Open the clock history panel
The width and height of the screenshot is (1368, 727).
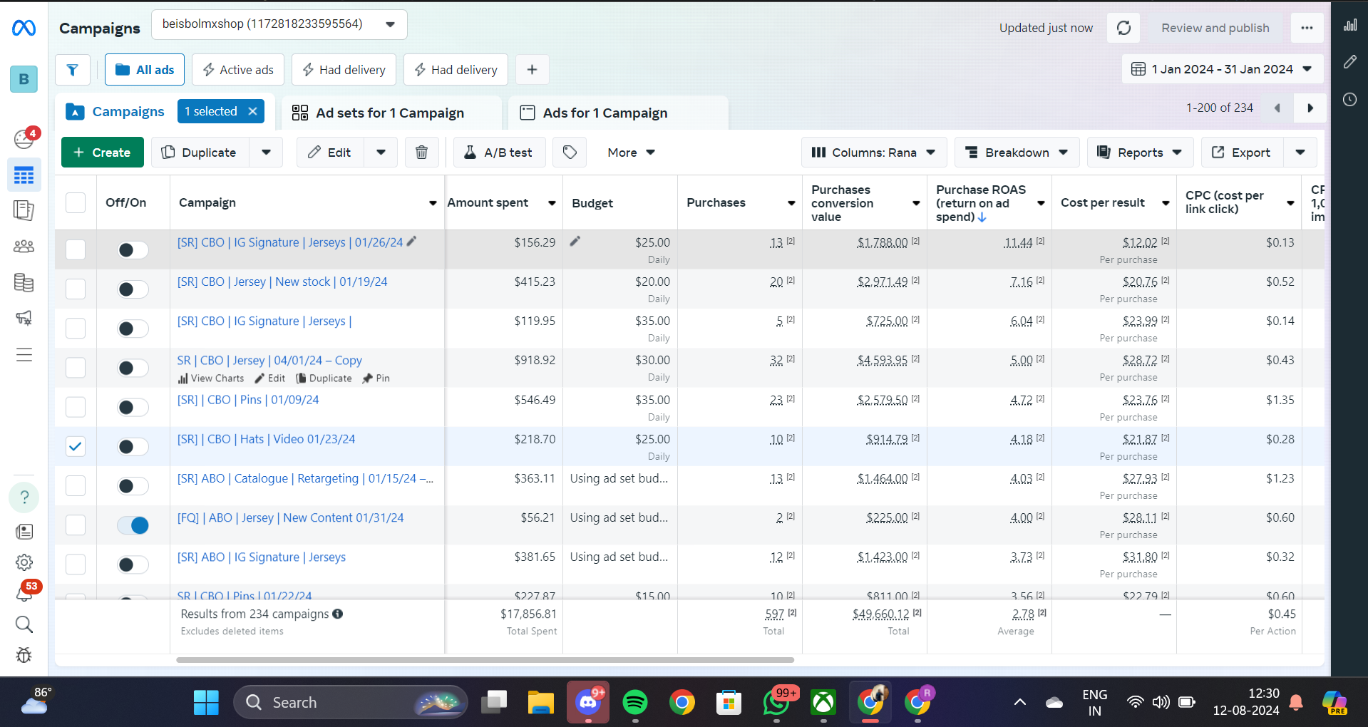(x=1350, y=100)
